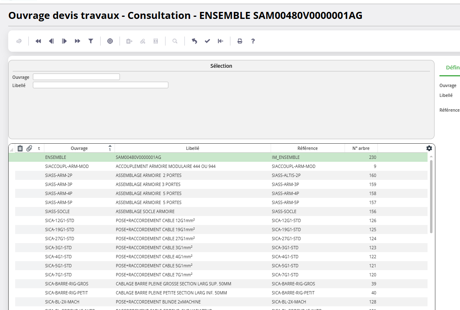The image size is (460, 310).
Task: Sort by the N° arbre column header
Action: point(361,148)
